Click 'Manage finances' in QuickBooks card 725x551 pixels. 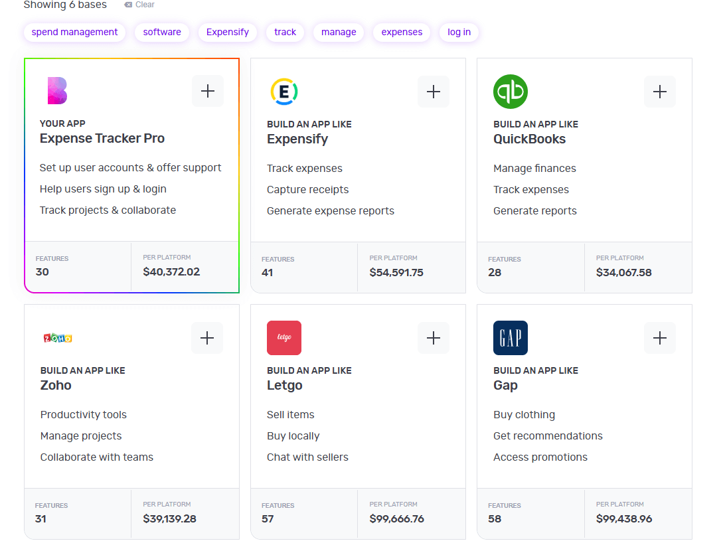(x=534, y=169)
